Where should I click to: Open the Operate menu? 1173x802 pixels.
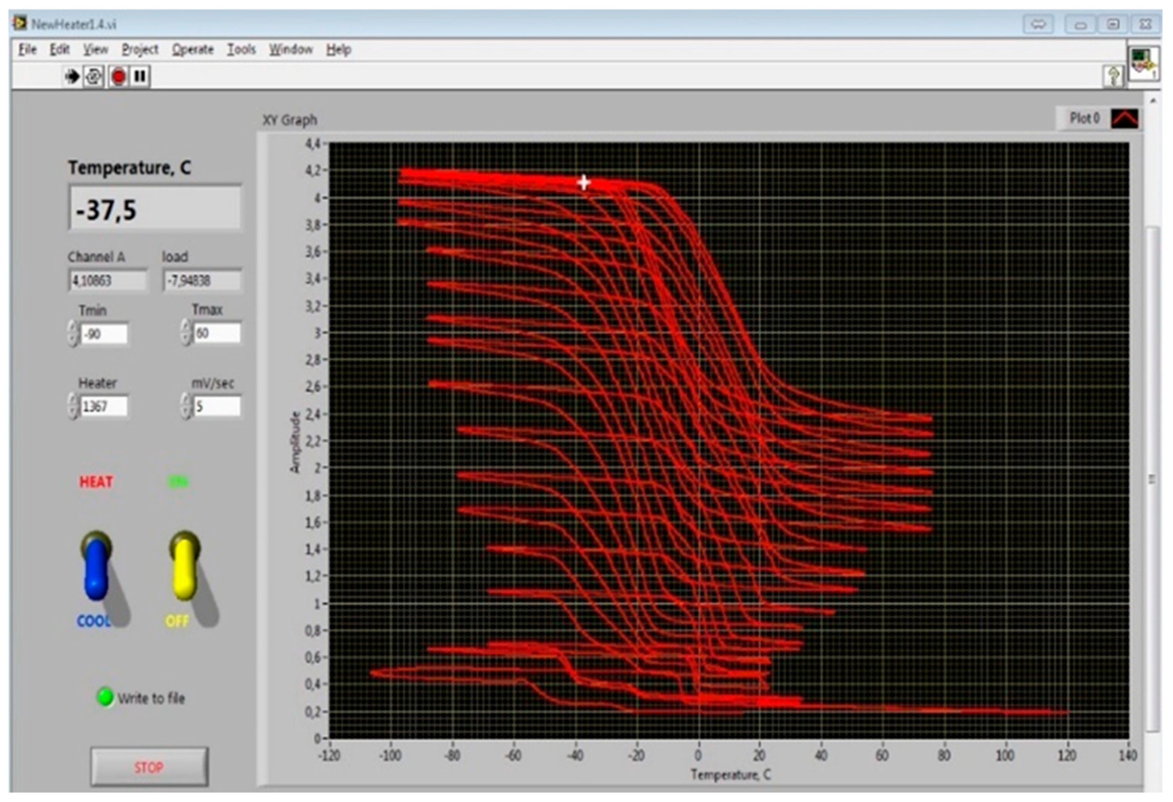[192, 50]
